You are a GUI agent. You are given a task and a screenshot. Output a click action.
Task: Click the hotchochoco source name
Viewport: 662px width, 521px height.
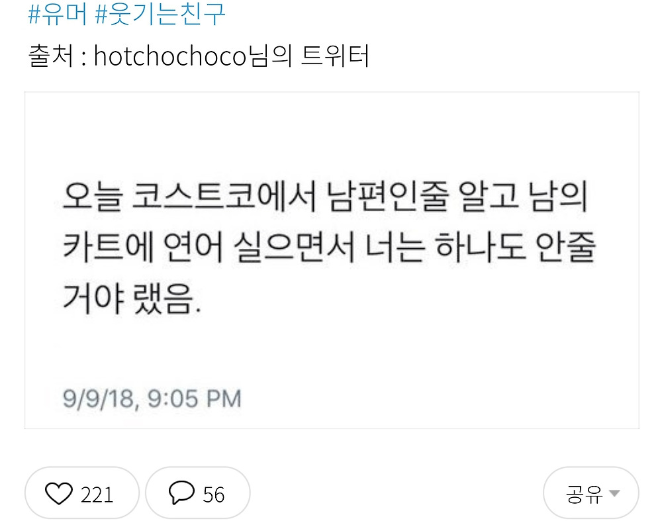tap(169, 56)
